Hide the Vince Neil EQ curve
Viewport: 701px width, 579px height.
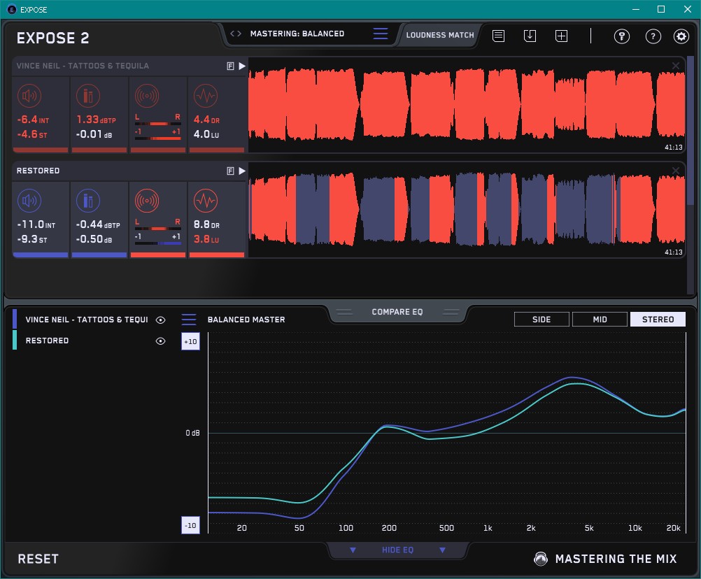[x=161, y=320]
